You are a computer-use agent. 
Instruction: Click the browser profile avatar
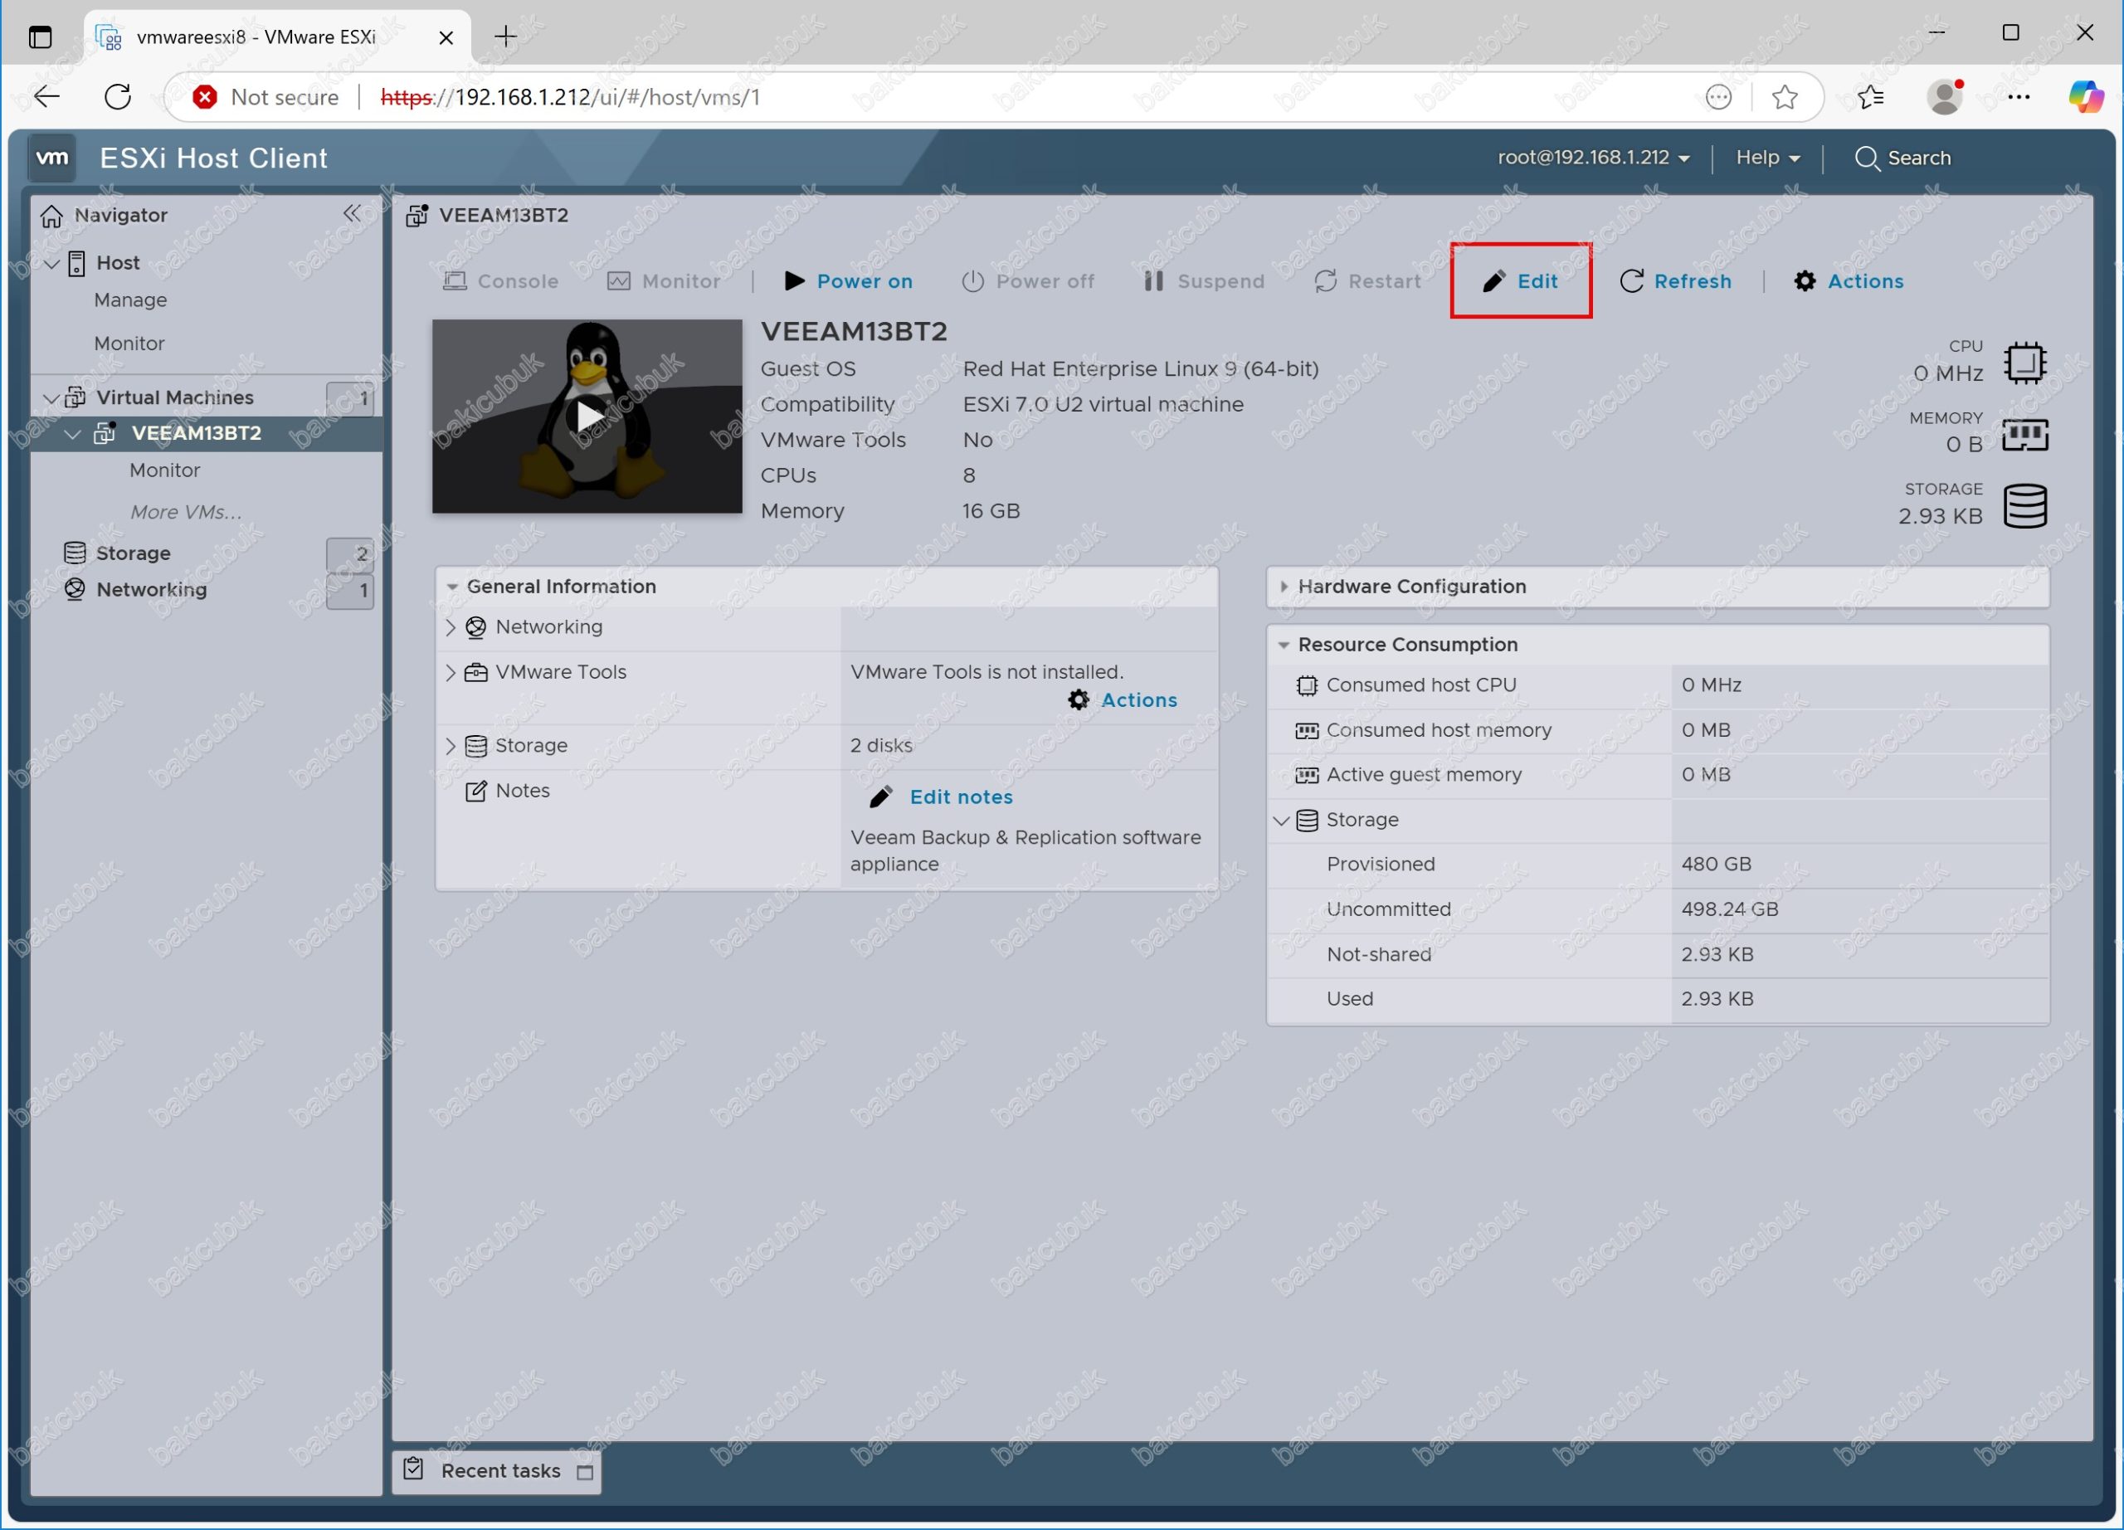(x=1945, y=96)
